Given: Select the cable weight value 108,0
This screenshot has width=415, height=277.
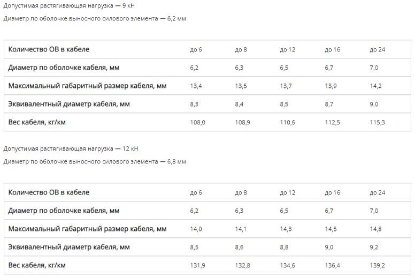Looking at the screenshot, I should coord(197,123).
